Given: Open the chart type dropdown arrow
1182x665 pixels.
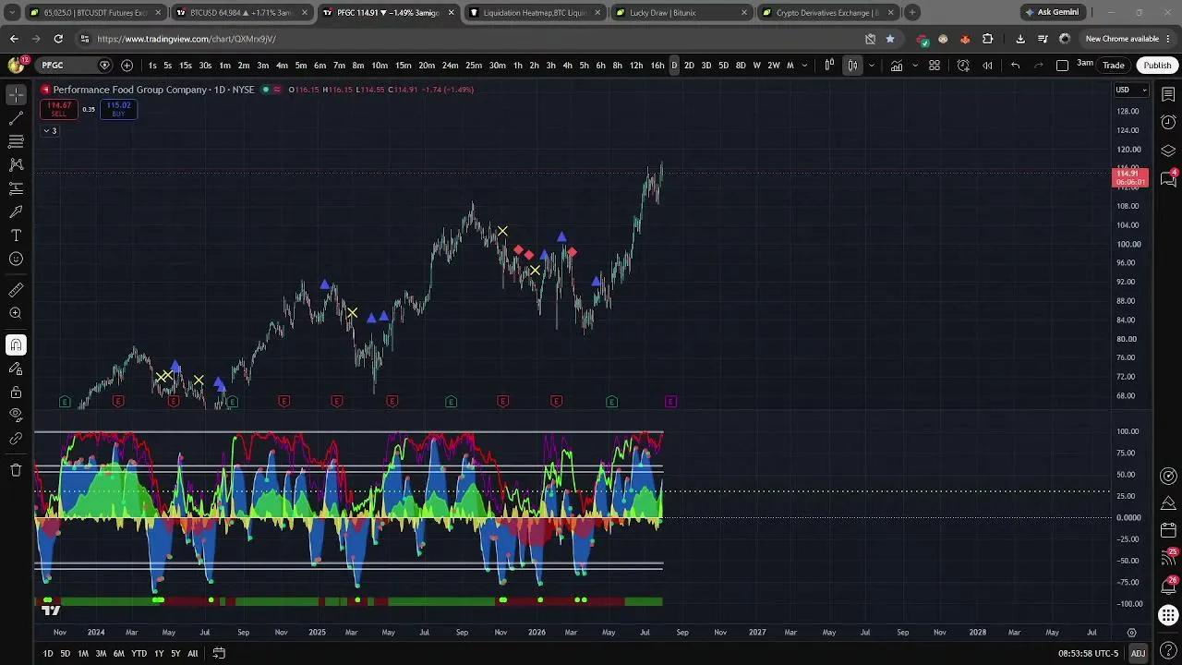Looking at the screenshot, I should [x=871, y=66].
